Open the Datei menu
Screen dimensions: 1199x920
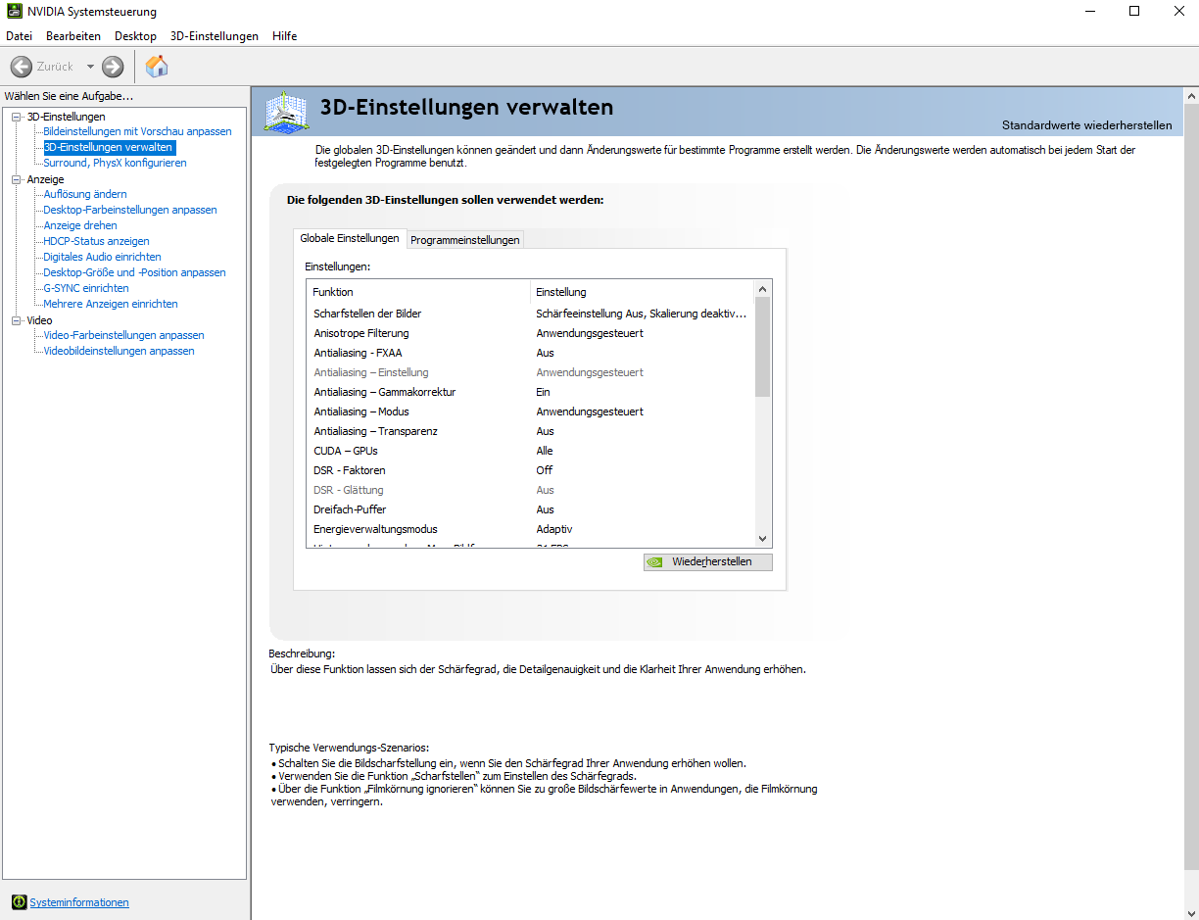[x=19, y=36]
